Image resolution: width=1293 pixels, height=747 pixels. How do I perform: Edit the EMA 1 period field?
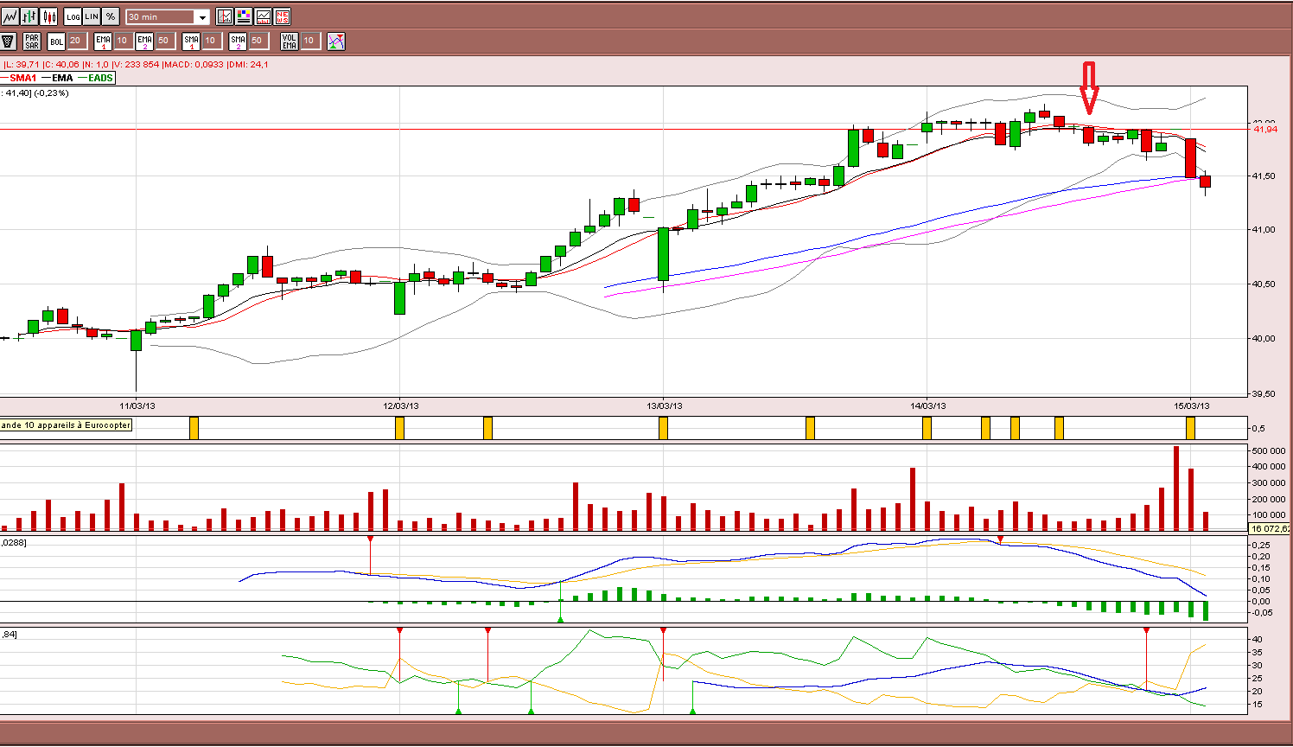pyautogui.click(x=124, y=41)
